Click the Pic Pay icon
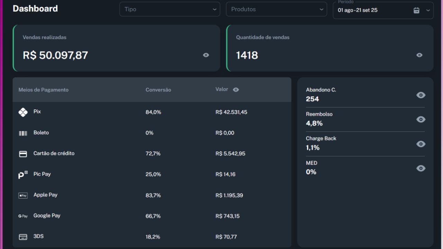The height and width of the screenshot is (249, 443). coord(23,174)
